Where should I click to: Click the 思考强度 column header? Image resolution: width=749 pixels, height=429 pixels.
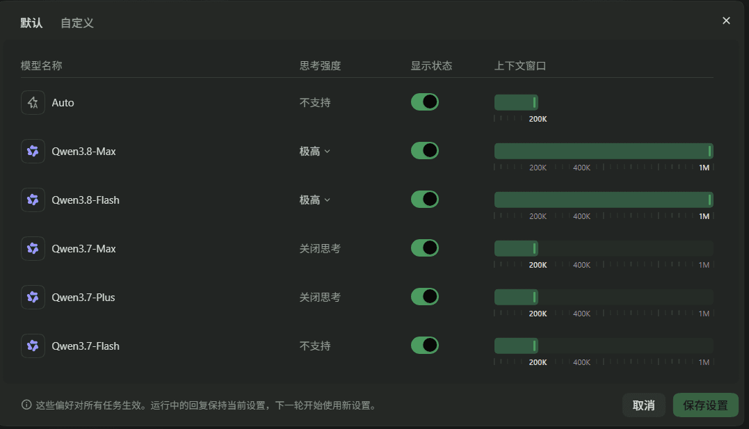point(320,66)
